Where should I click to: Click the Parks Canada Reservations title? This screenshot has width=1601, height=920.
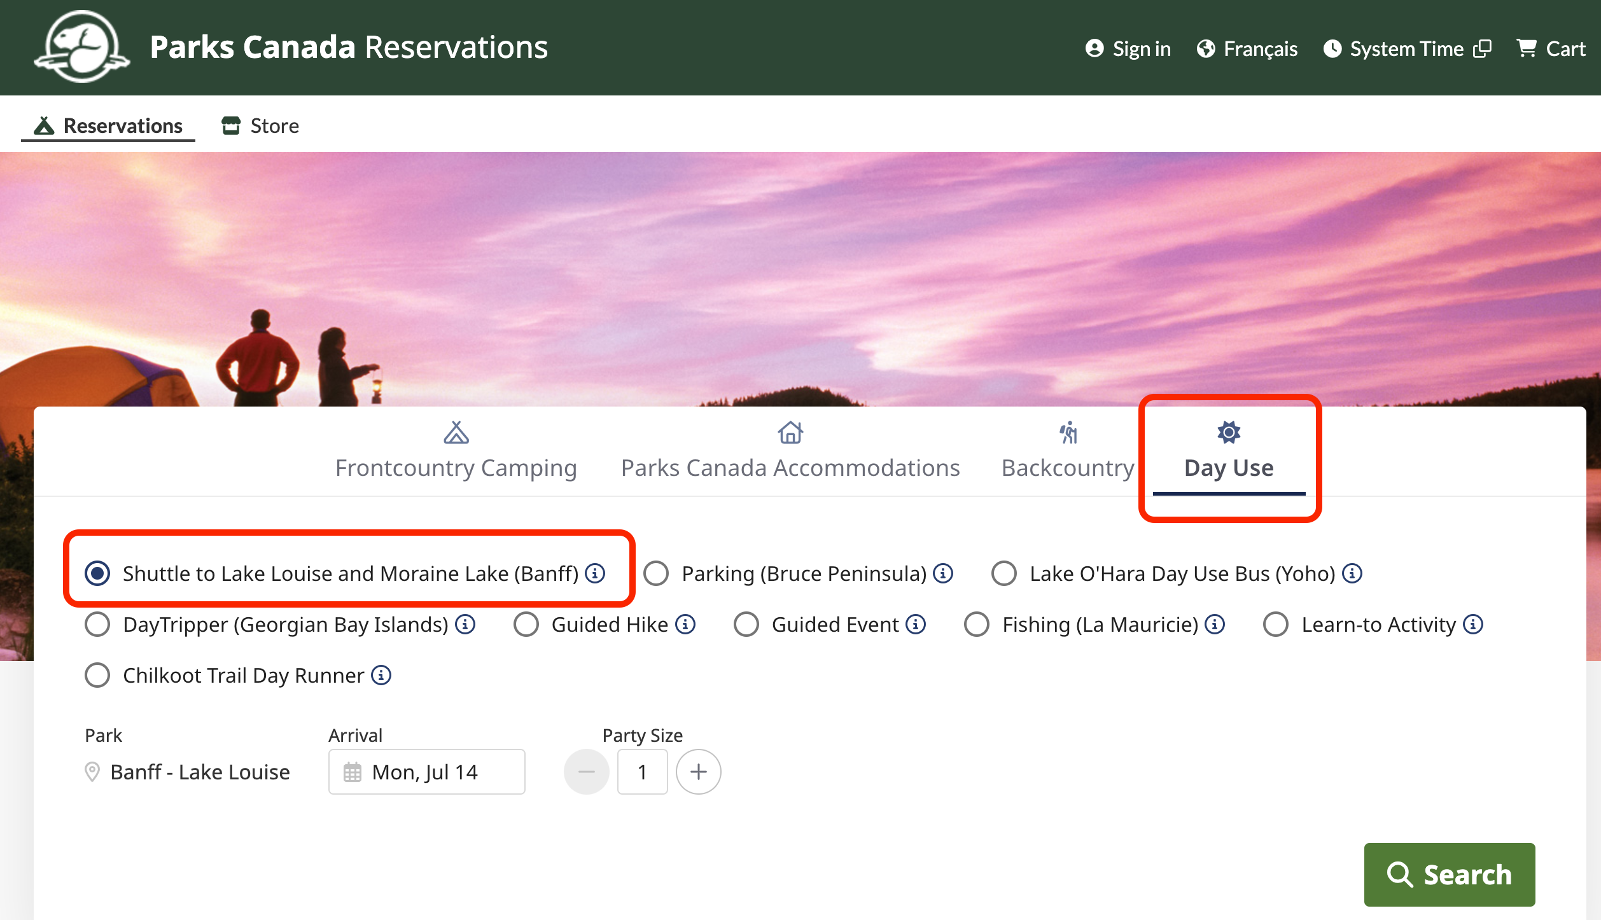coord(349,47)
